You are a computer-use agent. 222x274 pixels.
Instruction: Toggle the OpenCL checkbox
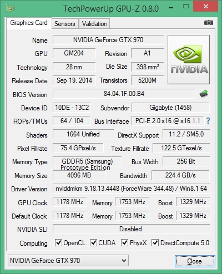pyautogui.click(x=58, y=243)
